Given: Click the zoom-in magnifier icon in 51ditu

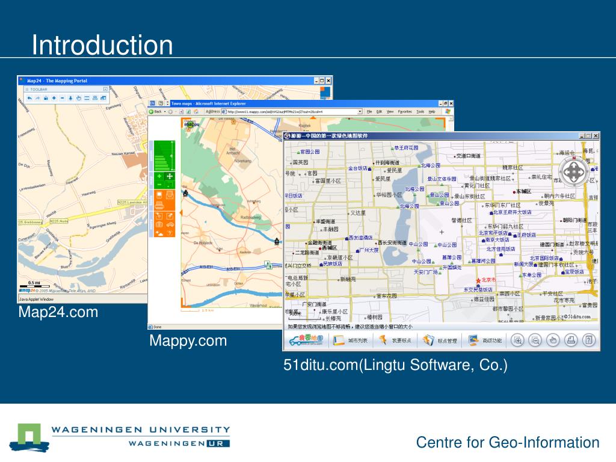Looking at the screenshot, I should click(x=518, y=340).
